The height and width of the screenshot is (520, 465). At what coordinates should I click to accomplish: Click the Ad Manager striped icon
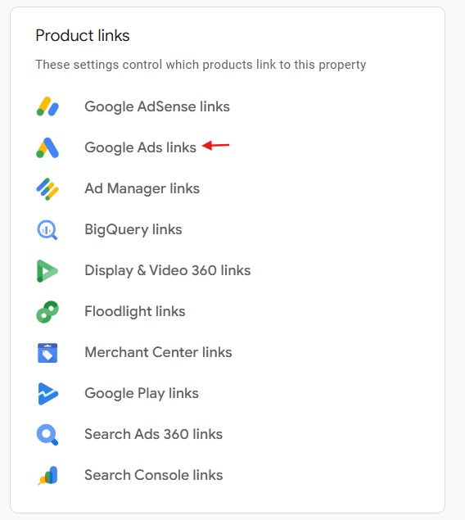click(x=47, y=188)
